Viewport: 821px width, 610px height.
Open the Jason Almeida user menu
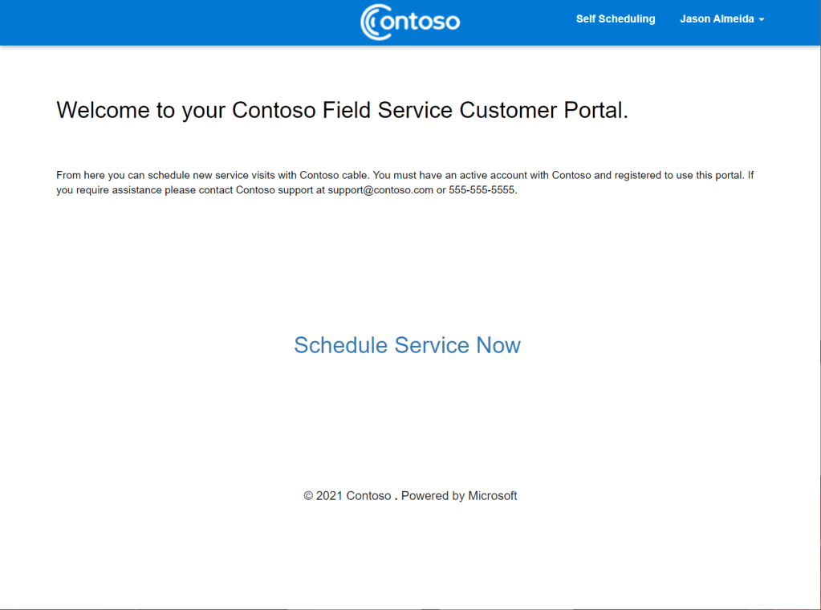pyautogui.click(x=717, y=19)
